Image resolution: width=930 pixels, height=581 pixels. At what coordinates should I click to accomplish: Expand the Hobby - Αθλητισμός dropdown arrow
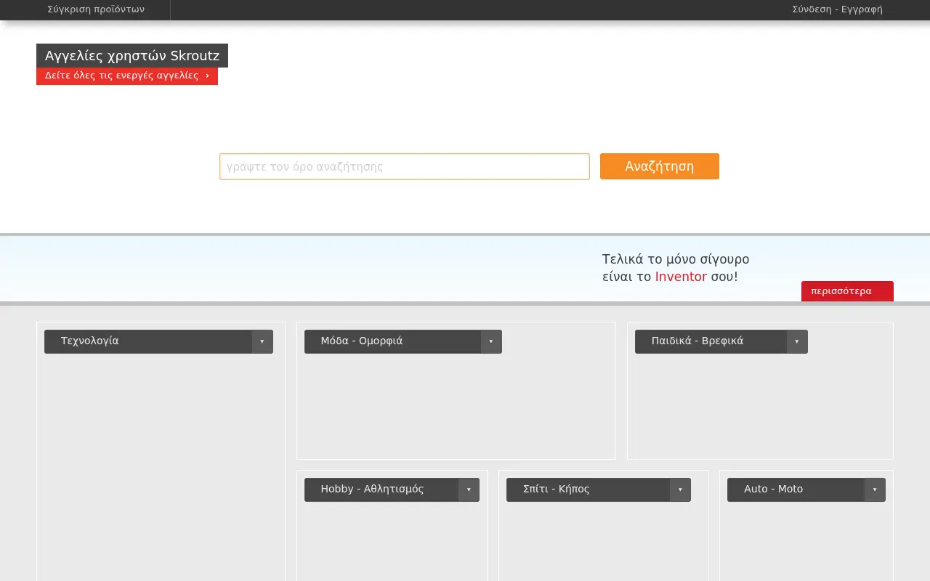pos(469,489)
